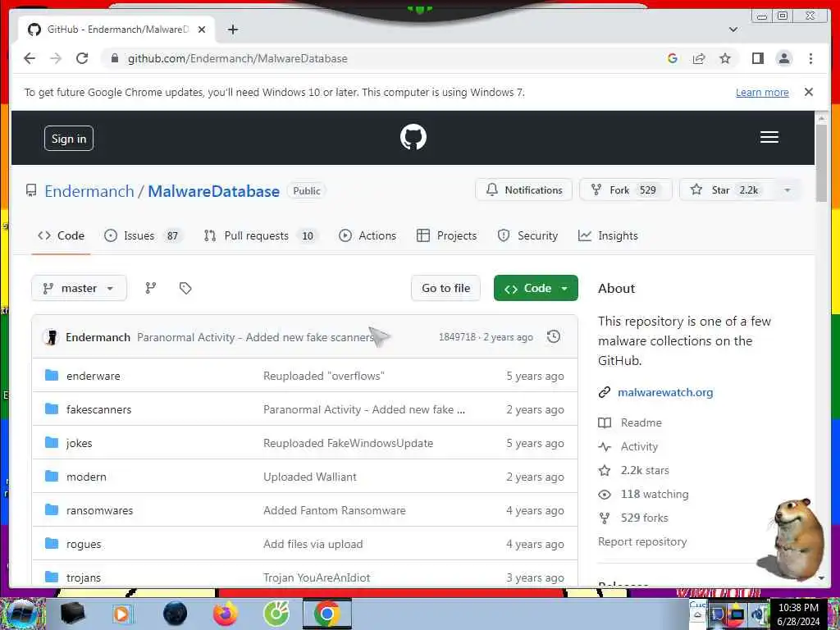Click the Go to file button
The width and height of the screenshot is (840, 630).
445,288
